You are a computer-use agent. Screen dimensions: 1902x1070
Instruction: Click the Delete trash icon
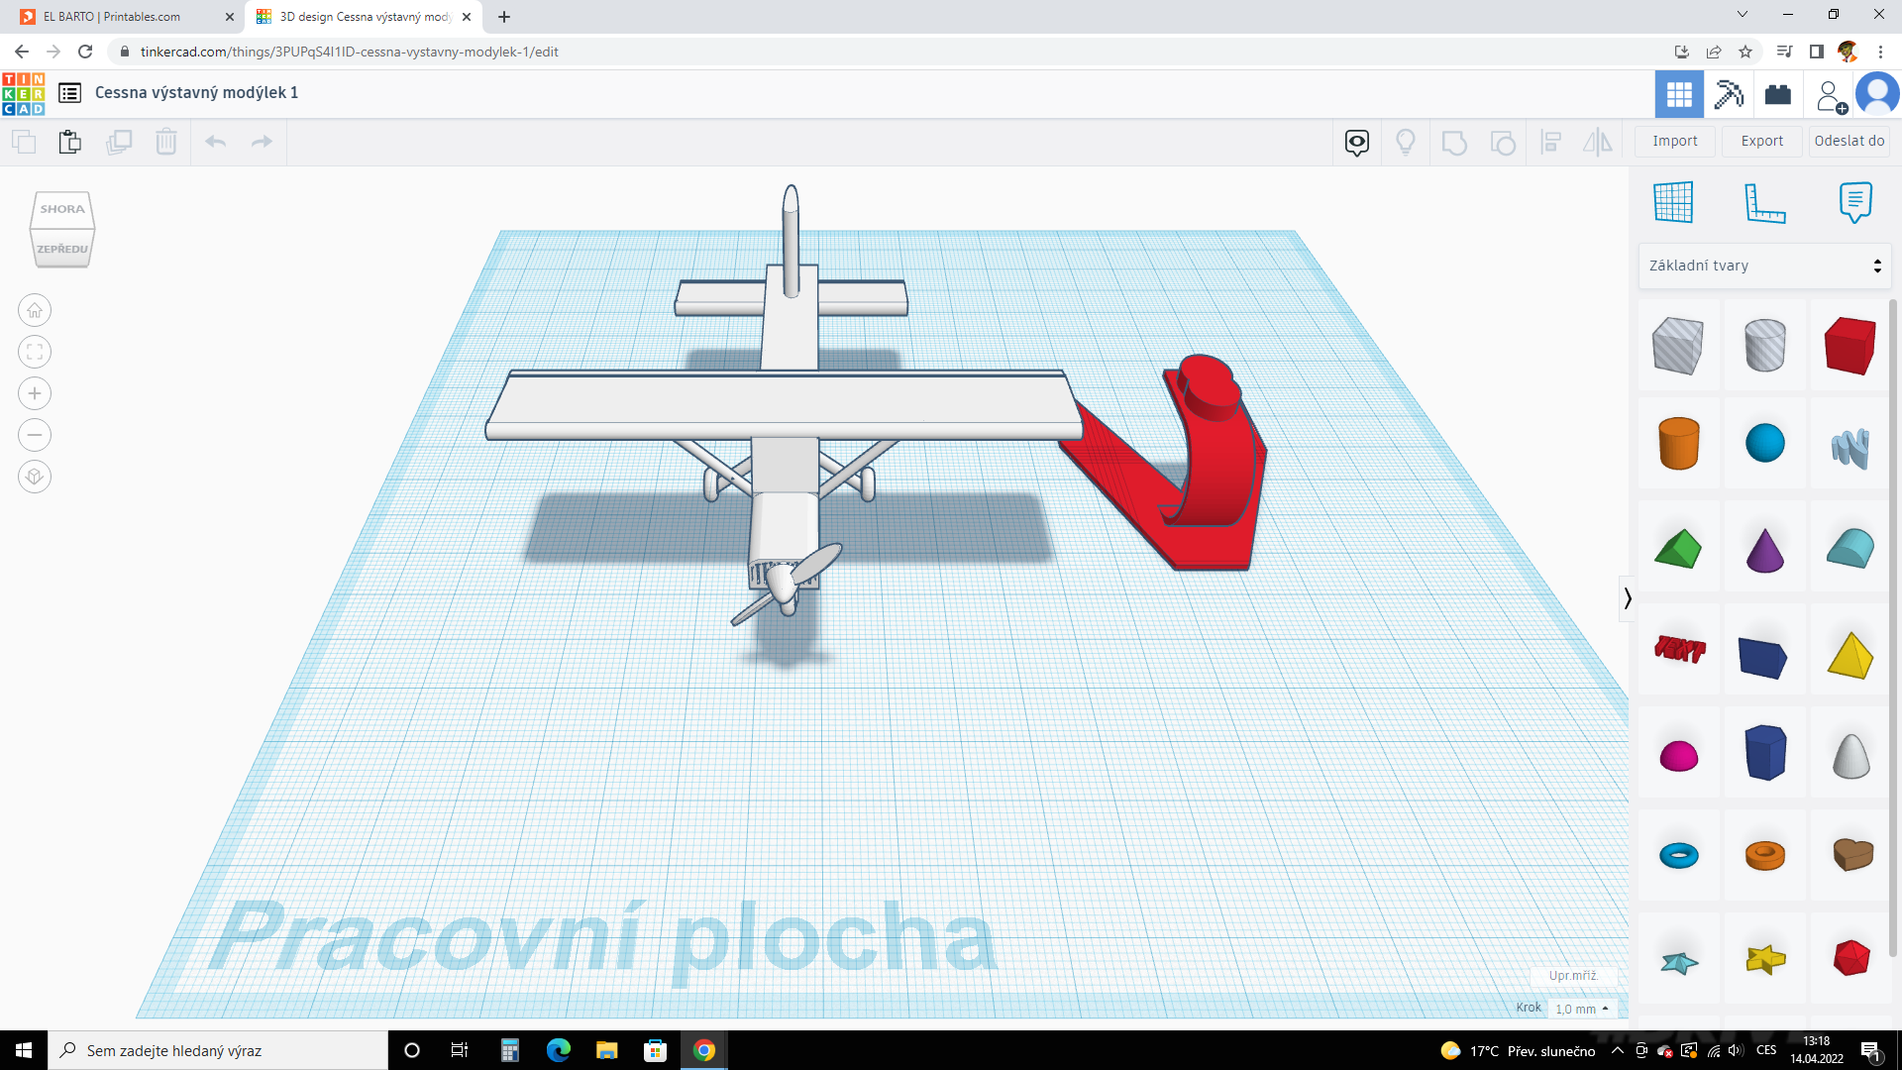click(166, 142)
